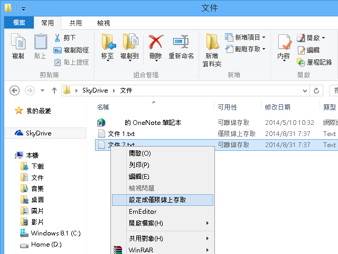Click Paste Shortcut (貼上捷徑)
Viewport: 338px width, 254px height.
[x=71, y=62]
